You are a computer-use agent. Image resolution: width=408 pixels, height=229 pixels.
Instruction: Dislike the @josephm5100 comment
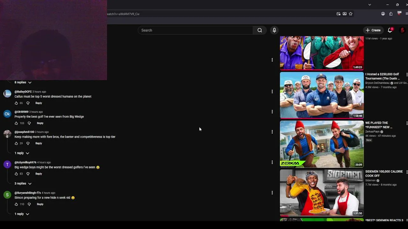[x=28, y=143]
